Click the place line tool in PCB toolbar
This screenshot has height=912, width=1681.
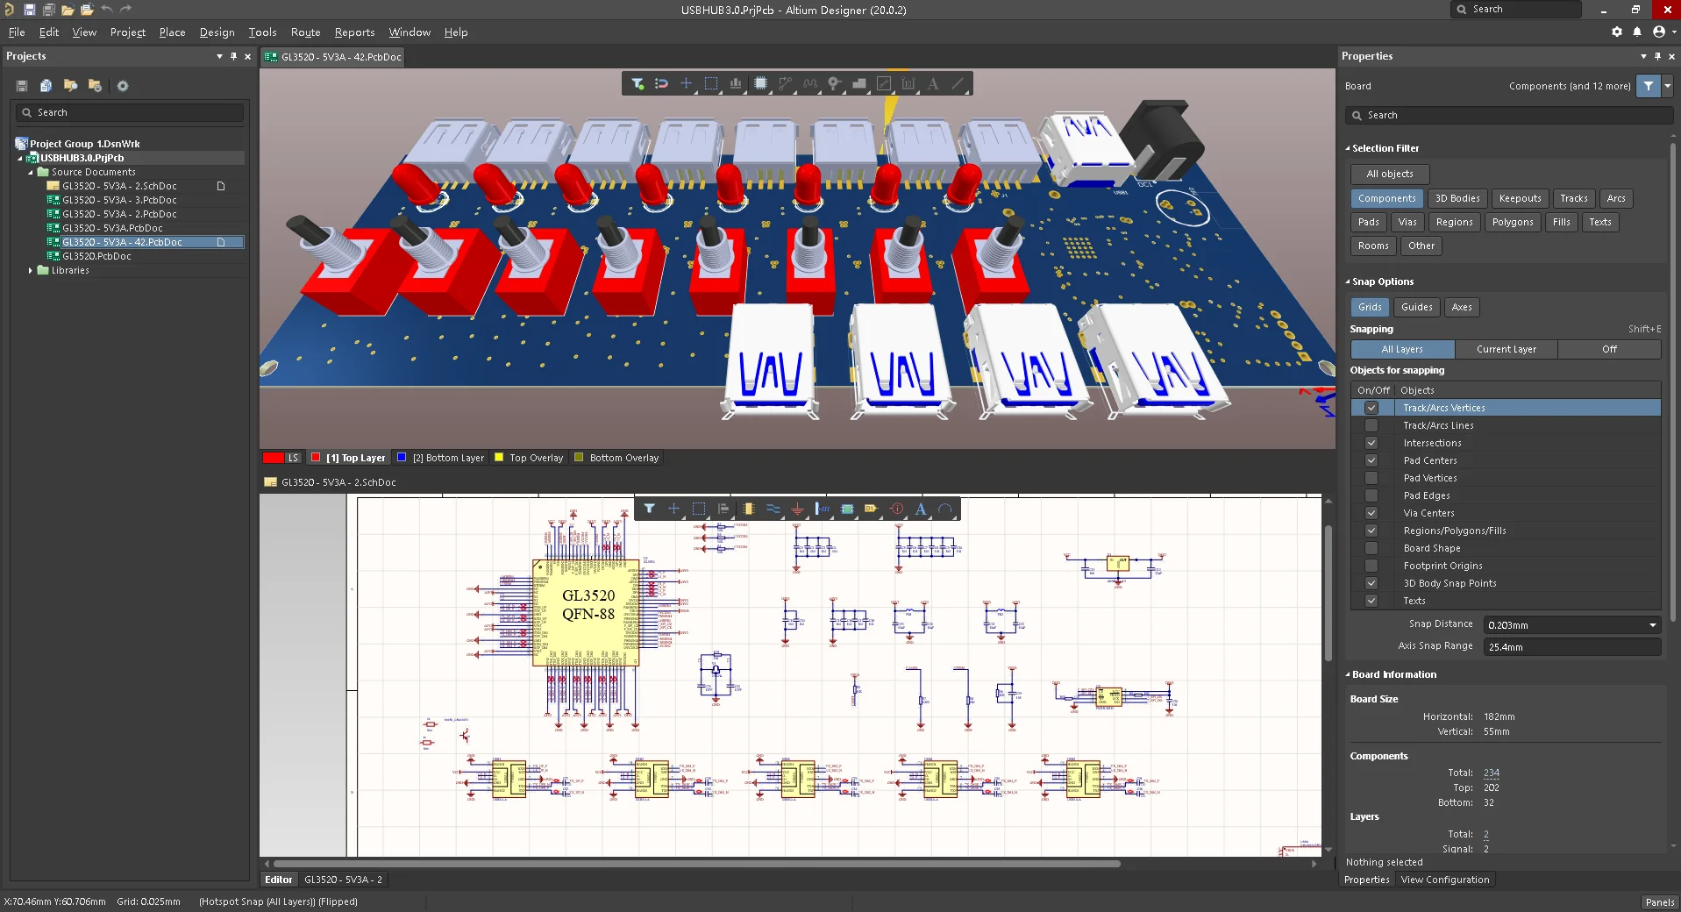click(958, 84)
